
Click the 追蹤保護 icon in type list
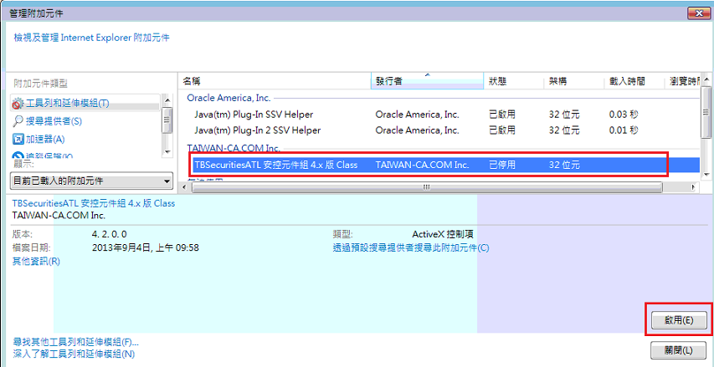click(x=18, y=156)
